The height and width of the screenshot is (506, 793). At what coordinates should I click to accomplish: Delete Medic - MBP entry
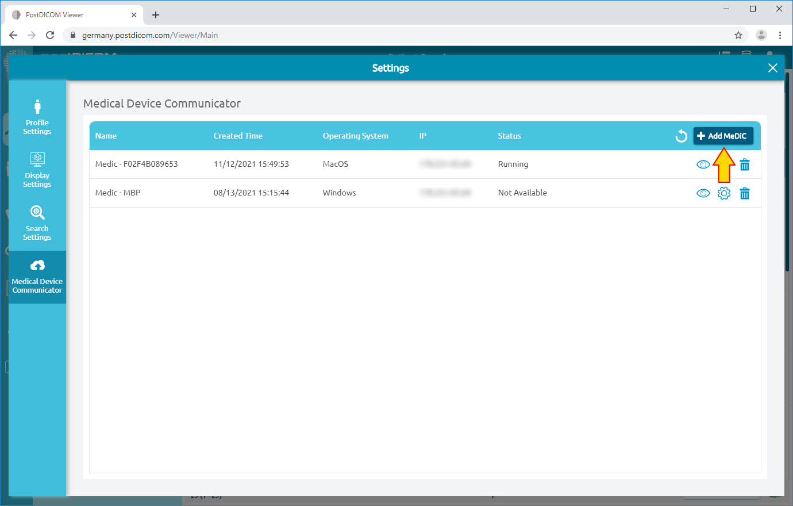click(745, 193)
